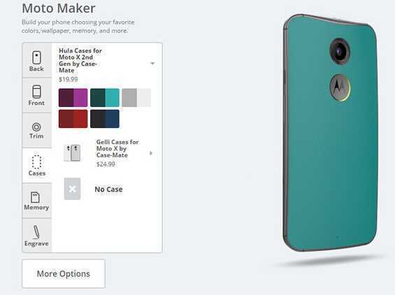Collapse the Hula Cases dropdown arrow

point(152,63)
